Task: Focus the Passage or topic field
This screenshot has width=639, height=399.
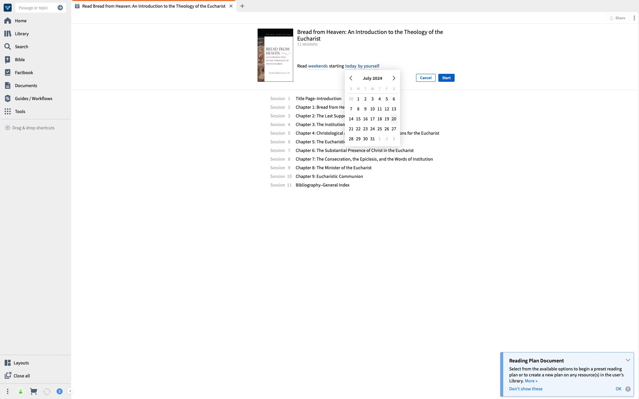Action: tap(36, 8)
